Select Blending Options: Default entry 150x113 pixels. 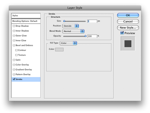tap(26, 21)
